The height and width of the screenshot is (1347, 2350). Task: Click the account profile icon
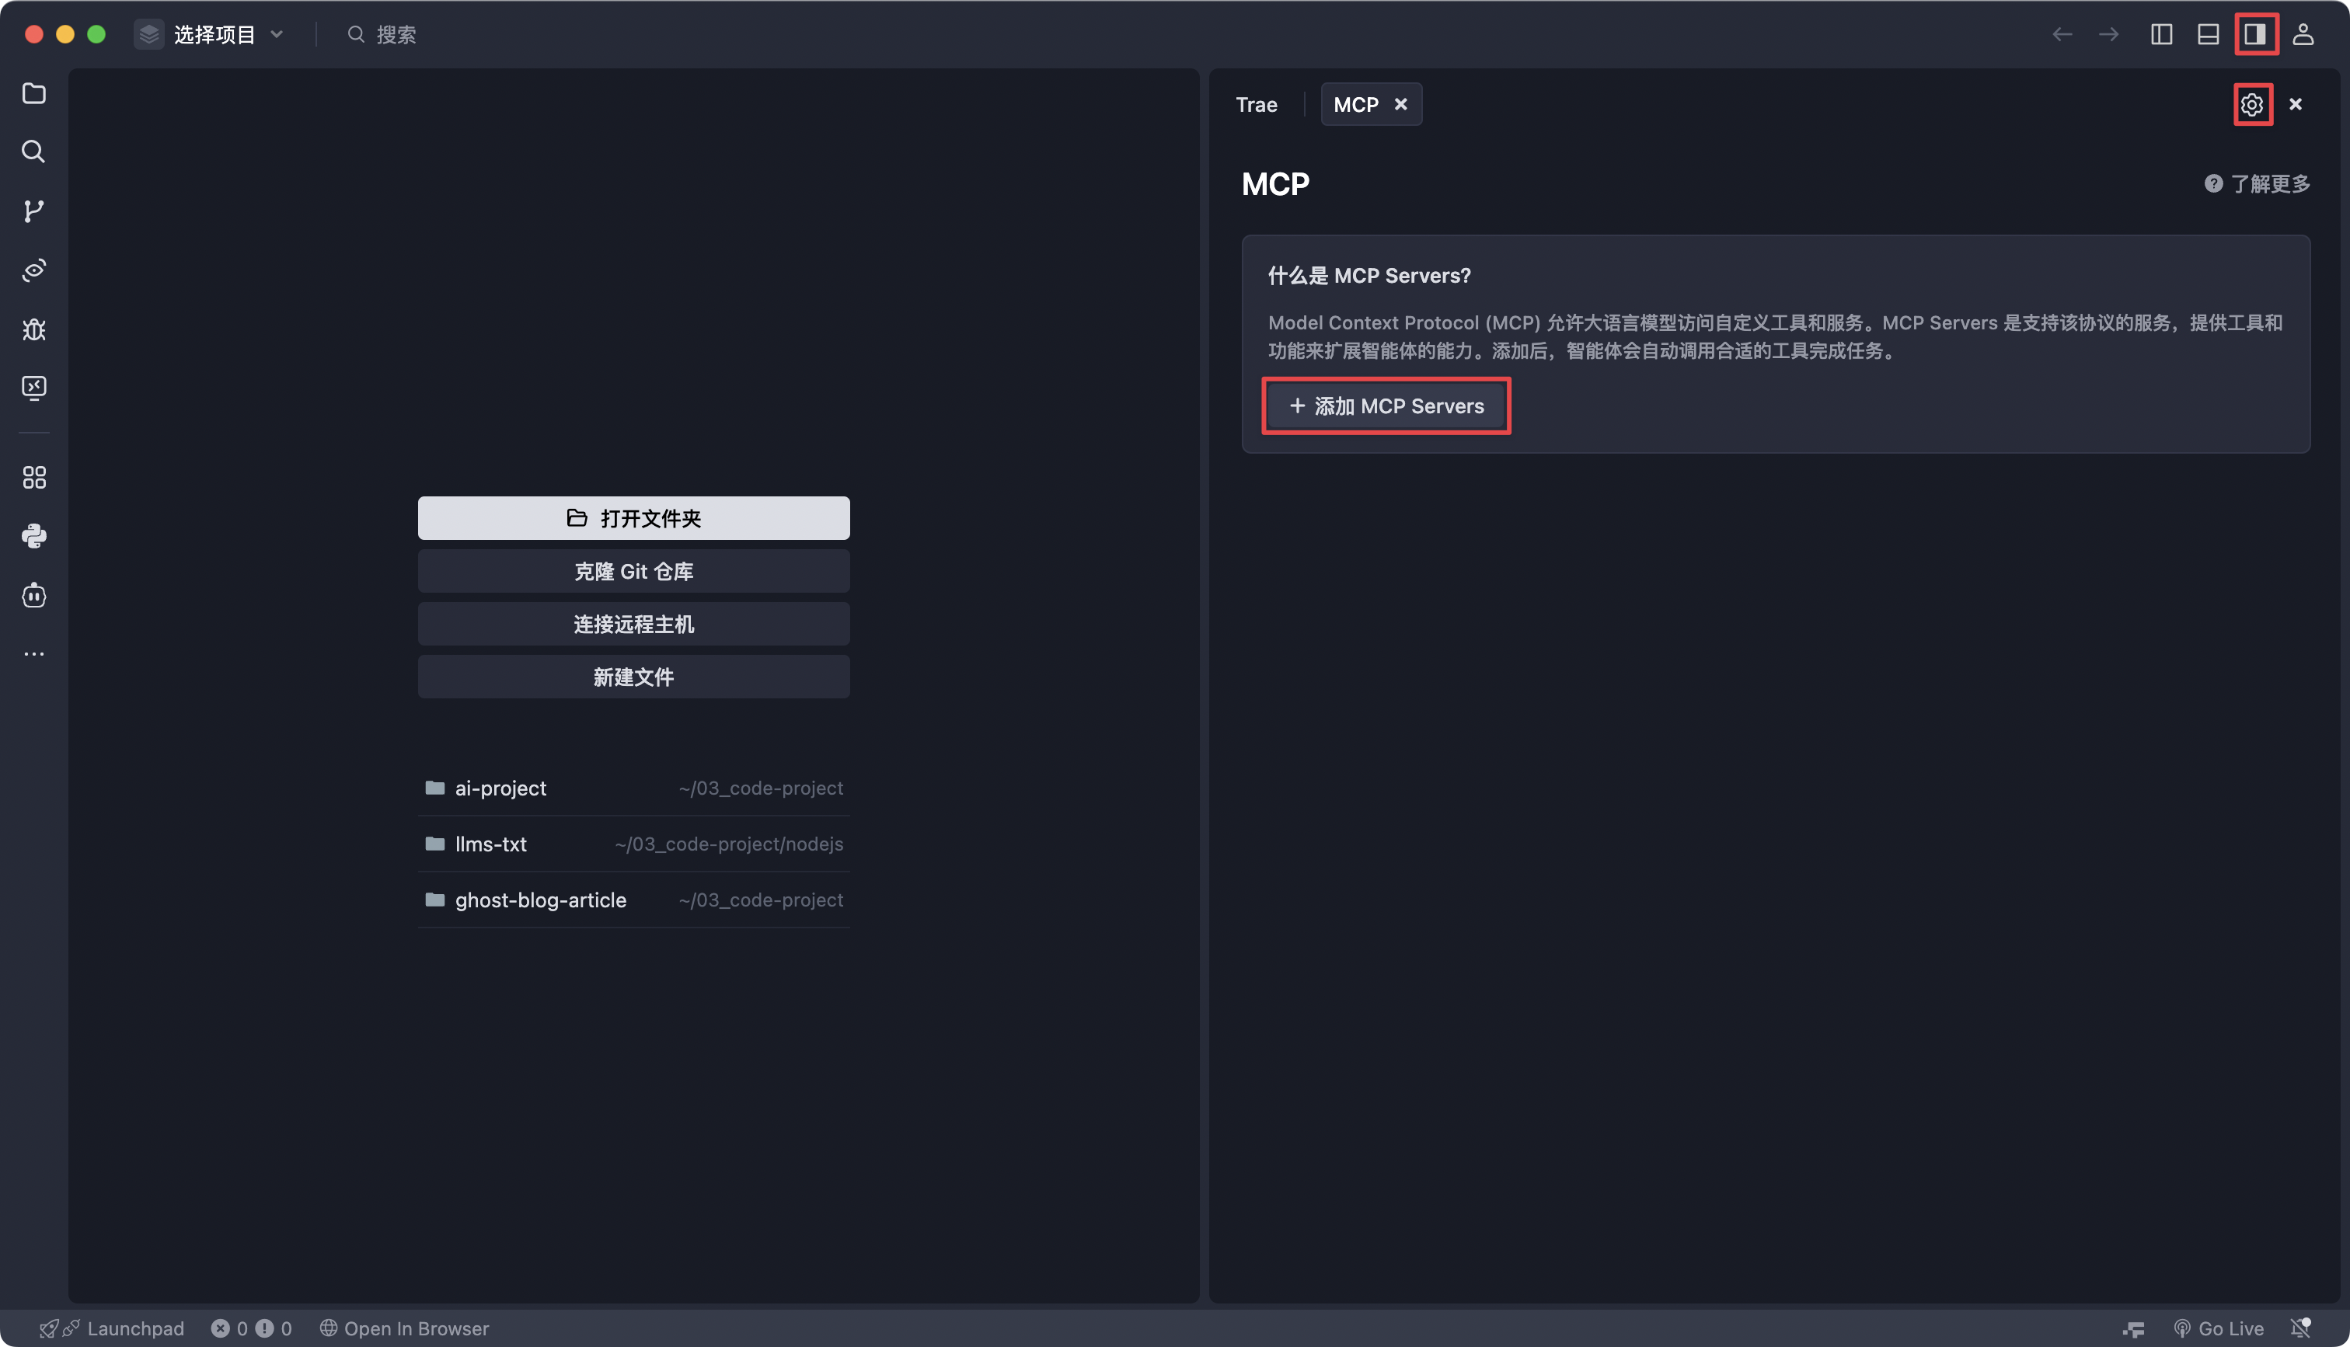click(x=2303, y=34)
